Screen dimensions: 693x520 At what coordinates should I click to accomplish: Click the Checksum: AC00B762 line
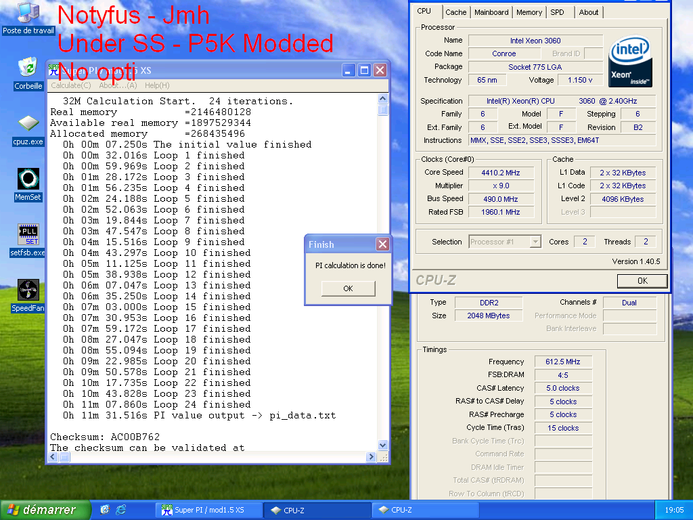[x=105, y=437]
